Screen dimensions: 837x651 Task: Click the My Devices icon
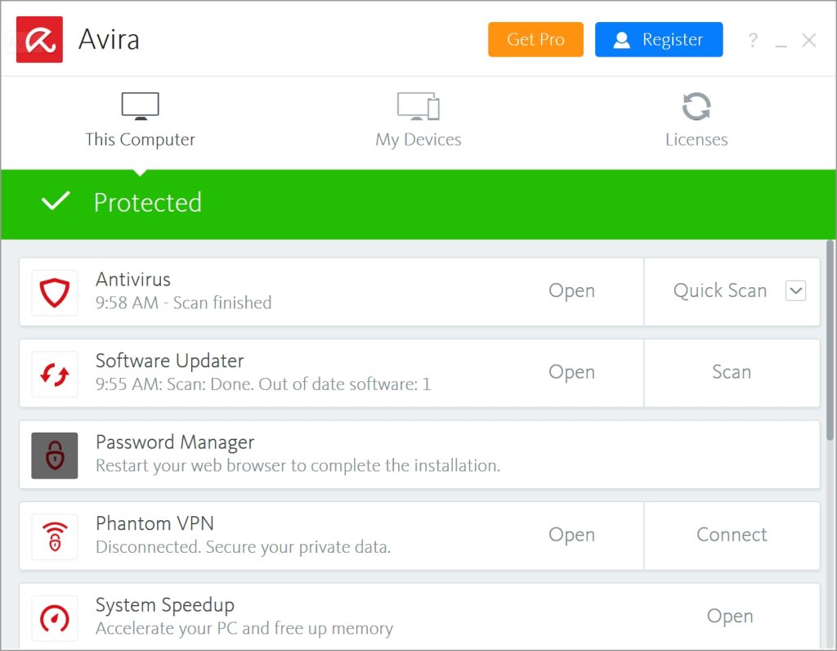418,105
